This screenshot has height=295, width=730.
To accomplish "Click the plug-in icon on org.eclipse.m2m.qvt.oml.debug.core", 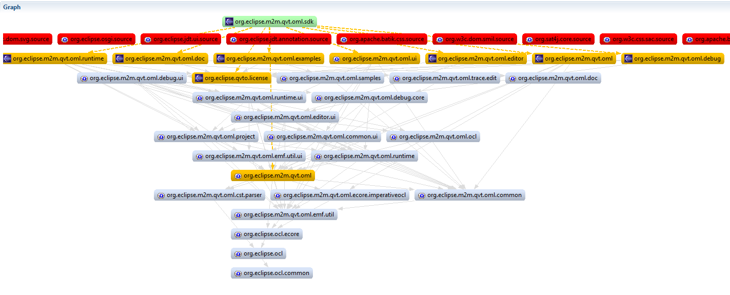I will 319,97.
